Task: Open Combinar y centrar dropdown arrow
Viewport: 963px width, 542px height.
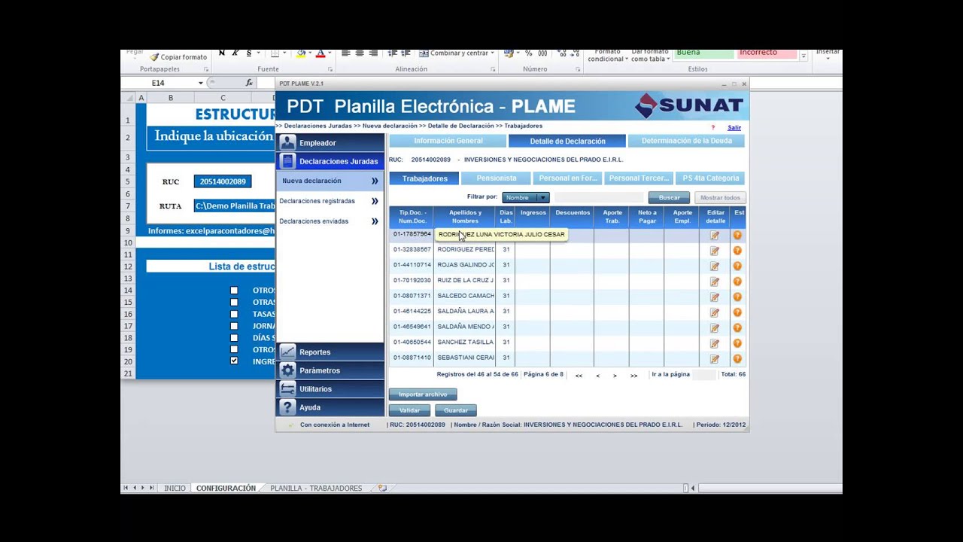Action: click(x=492, y=53)
